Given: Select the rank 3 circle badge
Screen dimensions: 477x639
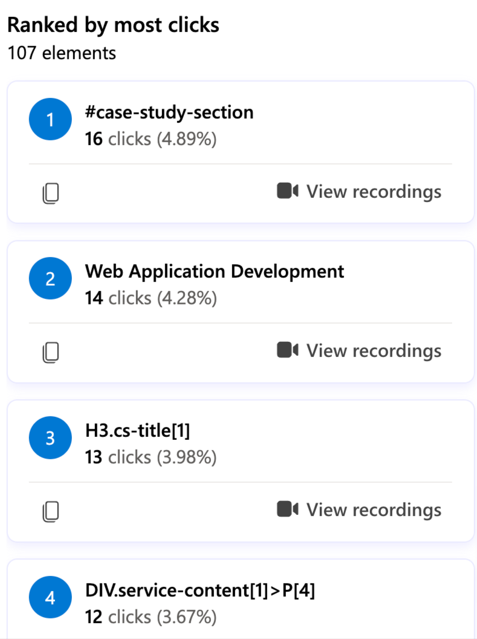Looking at the screenshot, I should [50, 437].
